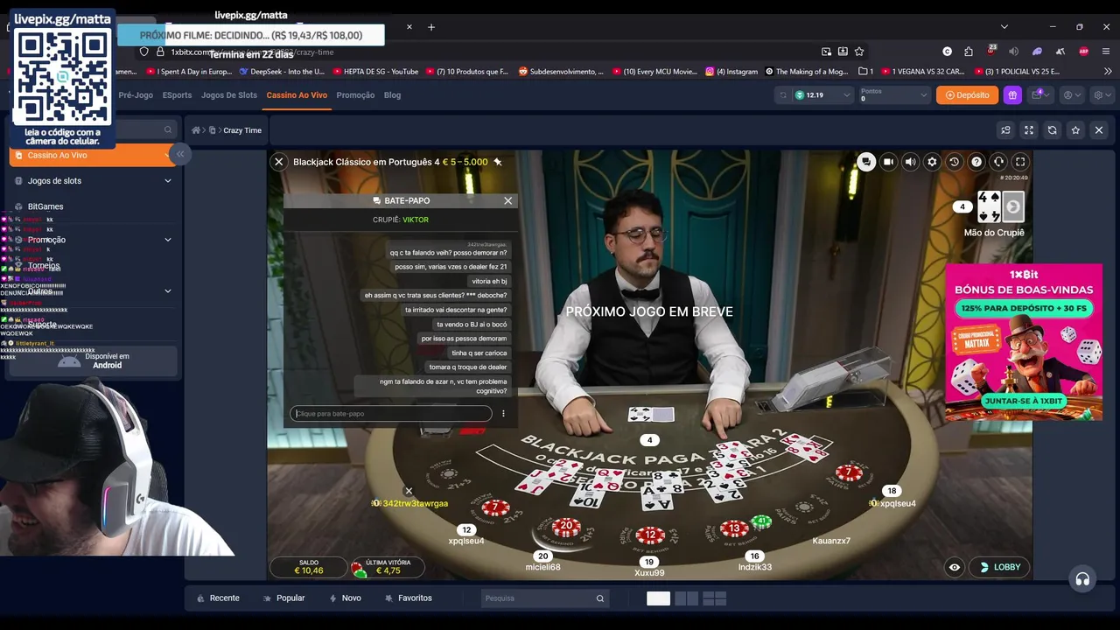The width and height of the screenshot is (1120, 630).
Task: Close the game frame with the X button
Action: (1099, 130)
